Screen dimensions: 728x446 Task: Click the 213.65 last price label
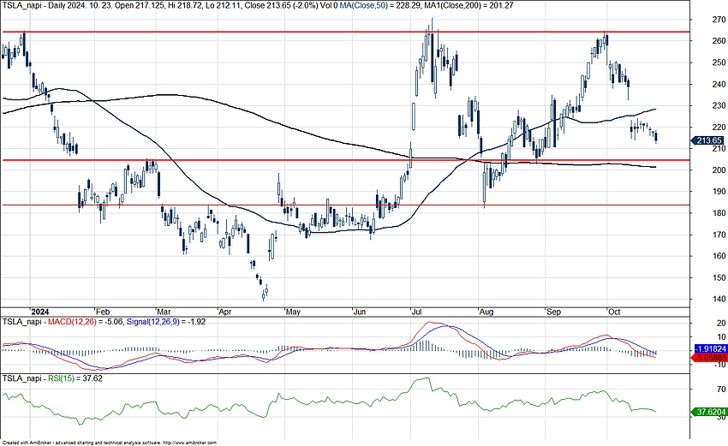(708, 140)
